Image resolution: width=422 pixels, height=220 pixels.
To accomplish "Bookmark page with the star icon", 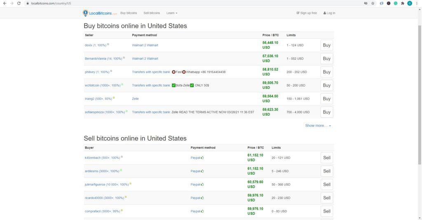I will pos(373,3).
